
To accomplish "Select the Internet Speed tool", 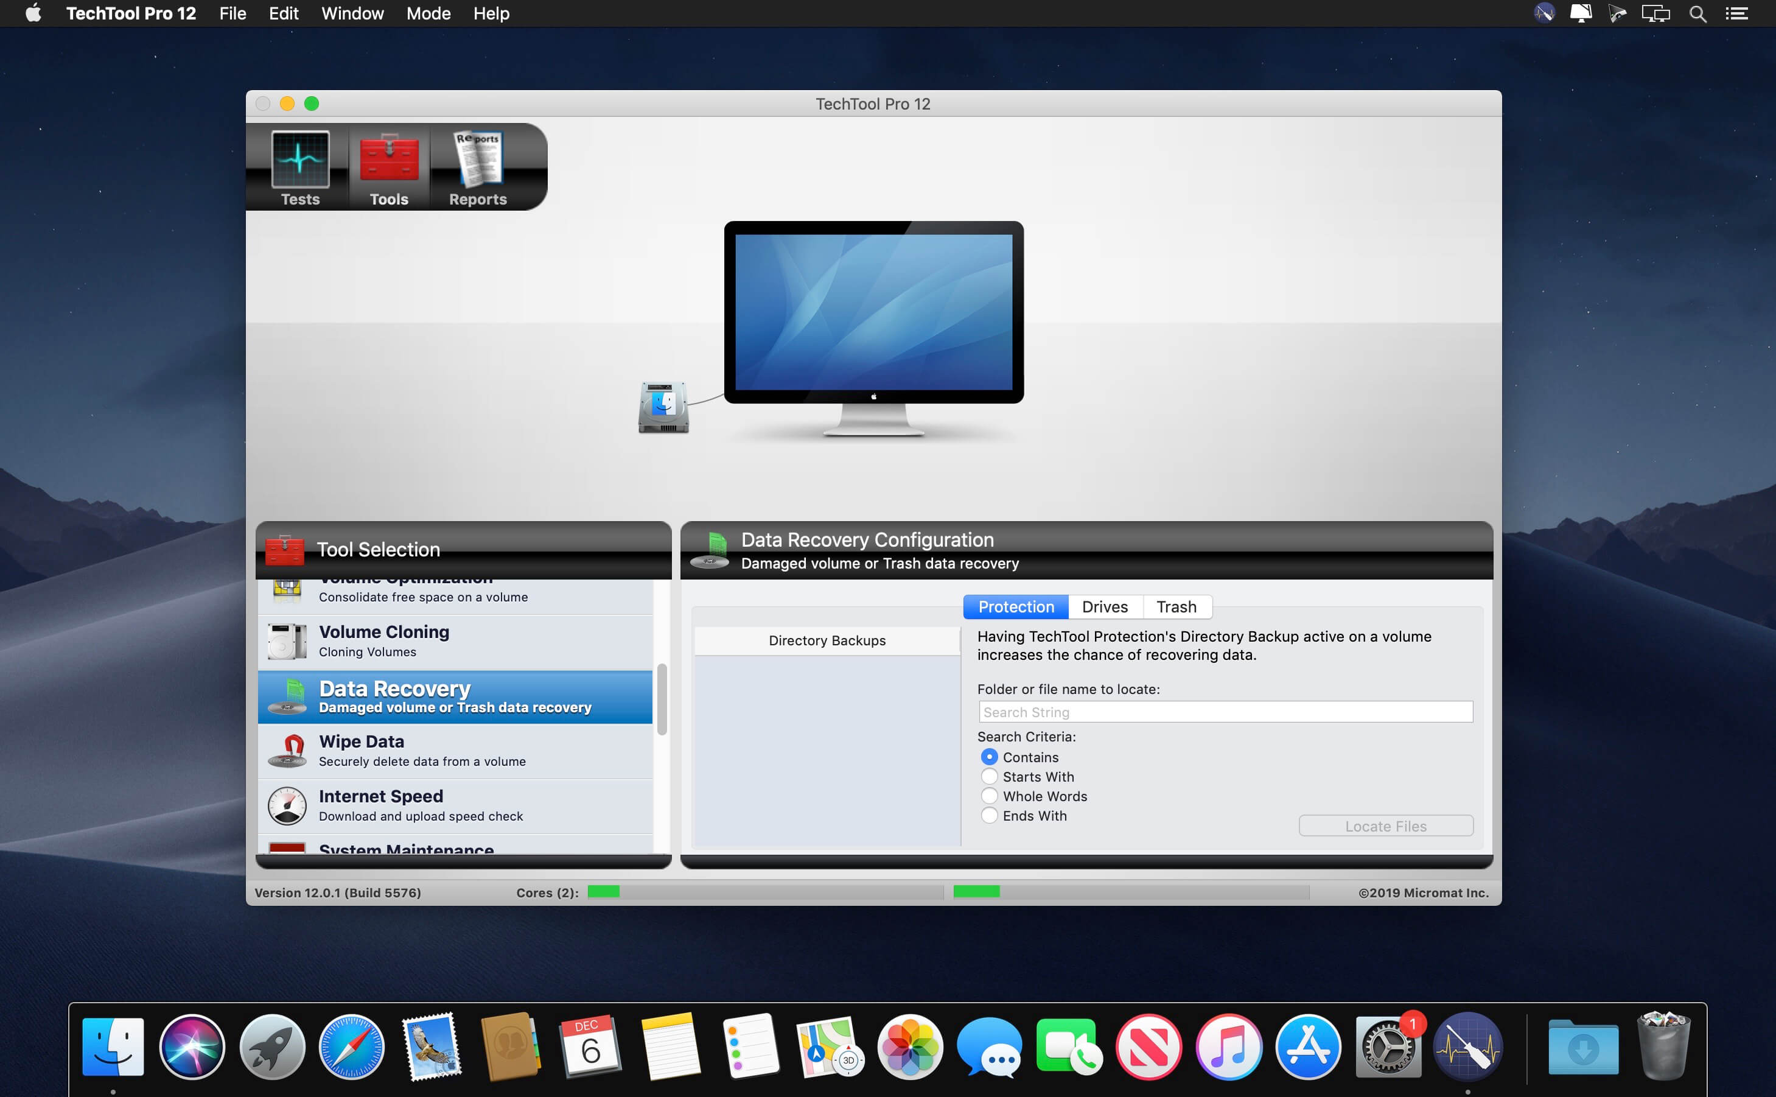I will pyautogui.click(x=455, y=806).
